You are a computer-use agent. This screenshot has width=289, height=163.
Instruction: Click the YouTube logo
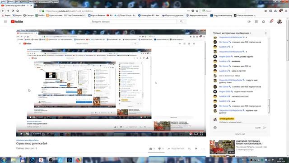tap(17, 22)
